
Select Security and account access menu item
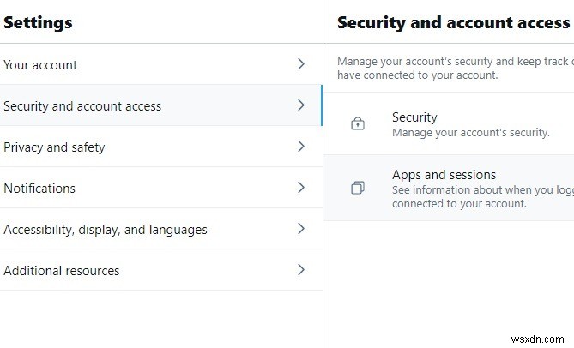(82, 106)
